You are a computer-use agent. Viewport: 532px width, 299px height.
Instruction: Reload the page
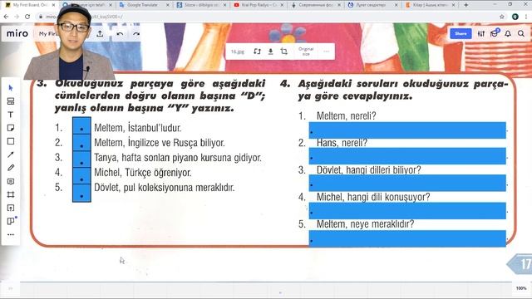pyautogui.click(x=27, y=17)
